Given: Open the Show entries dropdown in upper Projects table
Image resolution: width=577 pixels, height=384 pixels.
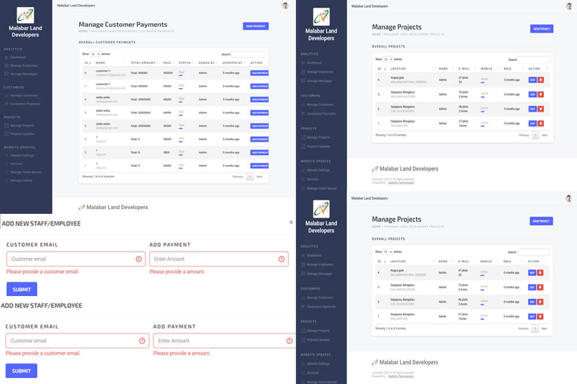Looking at the screenshot, I should [x=388, y=59].
